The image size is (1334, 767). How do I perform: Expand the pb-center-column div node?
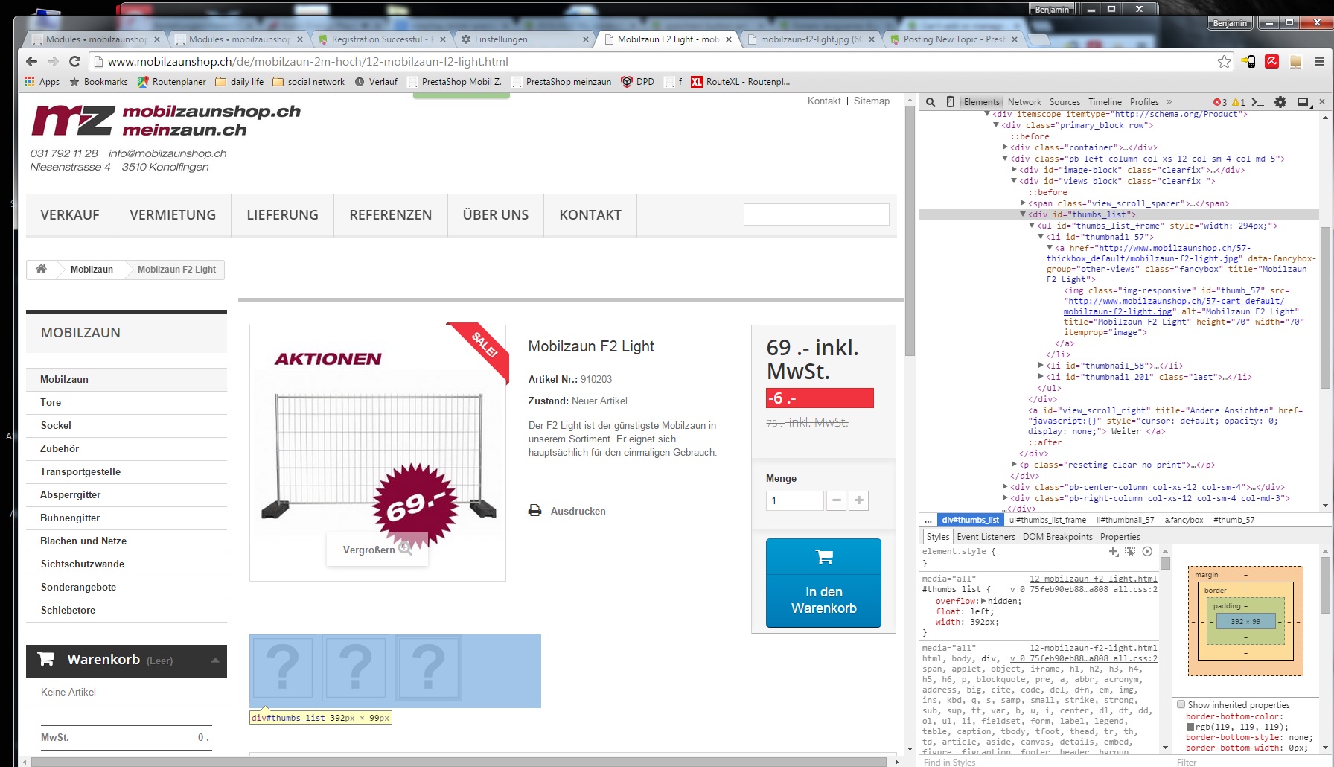pyautogui.click(x=1005, y=487)
